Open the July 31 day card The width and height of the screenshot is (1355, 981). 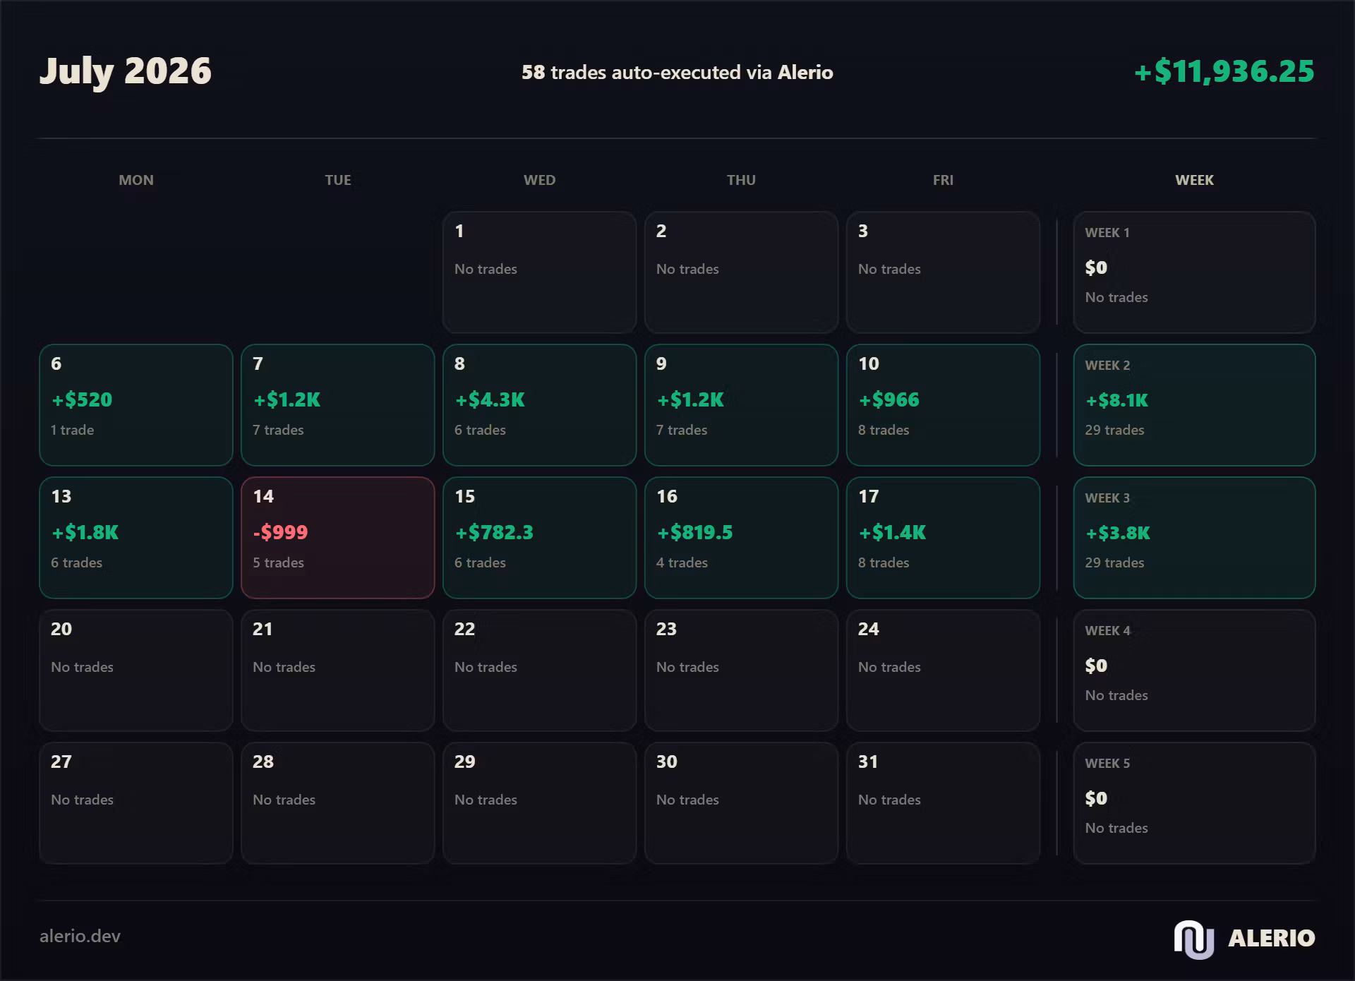pos(944,803)
